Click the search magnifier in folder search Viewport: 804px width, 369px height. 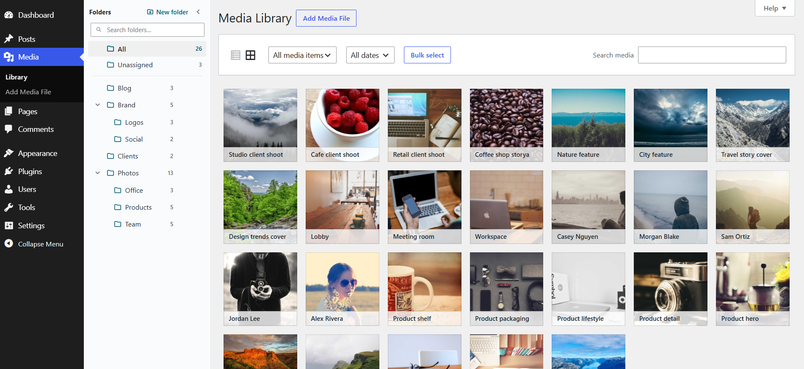coord(99,30)
